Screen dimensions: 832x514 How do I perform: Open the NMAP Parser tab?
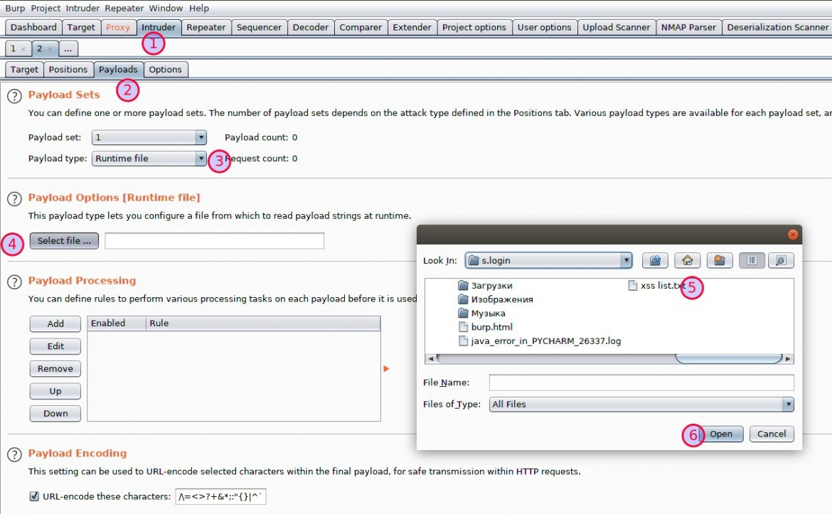[x=689, y=27]
